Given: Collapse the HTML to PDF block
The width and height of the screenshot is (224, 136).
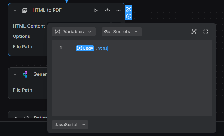Looking at the screenshot, I should [15, 10].
